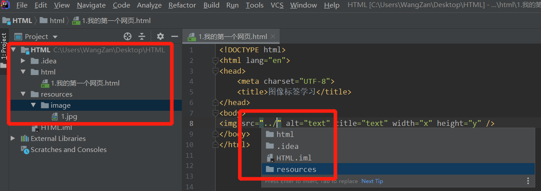
Task: Open 1.jpg in the project tree
Action: (x=69, y=117)
